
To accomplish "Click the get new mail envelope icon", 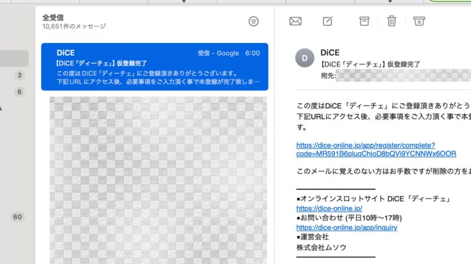I will coord(296,21).
